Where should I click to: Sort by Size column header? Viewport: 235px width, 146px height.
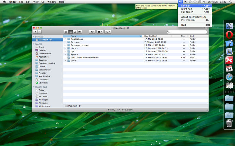(x=179, y=36)
